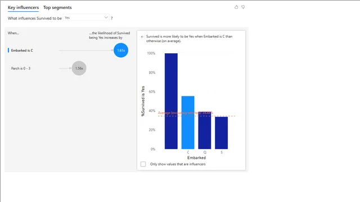Select the 1.61x influencer bubble
Screen dimensions: 360x202
point(121,50)
